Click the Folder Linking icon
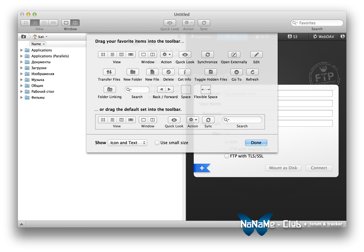This screenshot has height=252, width=364. point(109,89)
